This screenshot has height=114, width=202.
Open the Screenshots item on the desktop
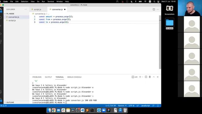(x=169, y=10)
